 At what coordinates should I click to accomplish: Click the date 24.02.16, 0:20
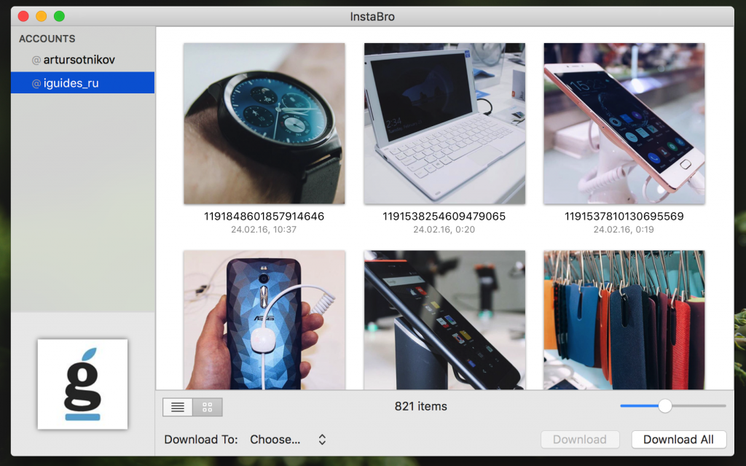click(x=444, y=230)
